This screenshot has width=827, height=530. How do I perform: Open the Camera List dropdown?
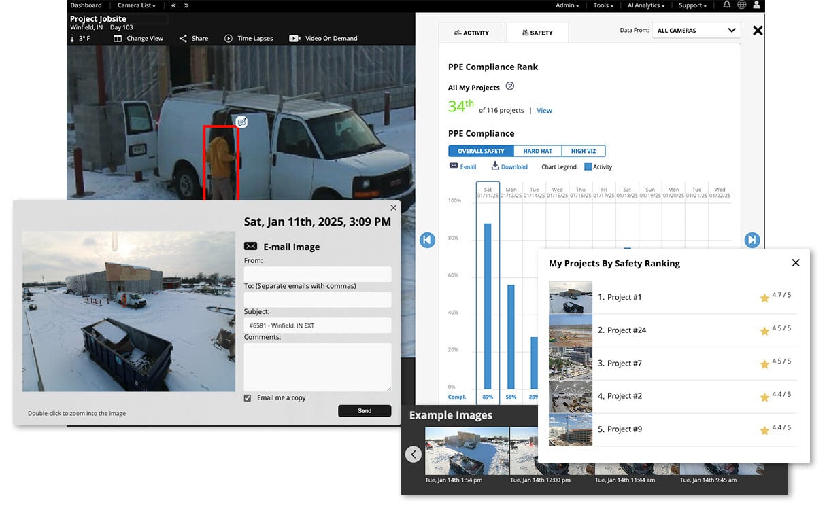(x=136, y=5)
